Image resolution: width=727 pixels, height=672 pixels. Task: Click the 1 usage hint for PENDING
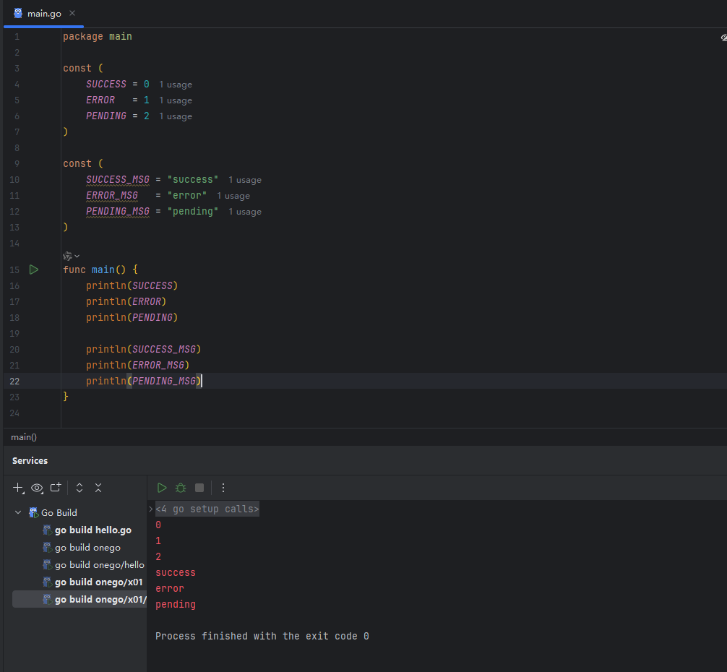tap(176, 116)
